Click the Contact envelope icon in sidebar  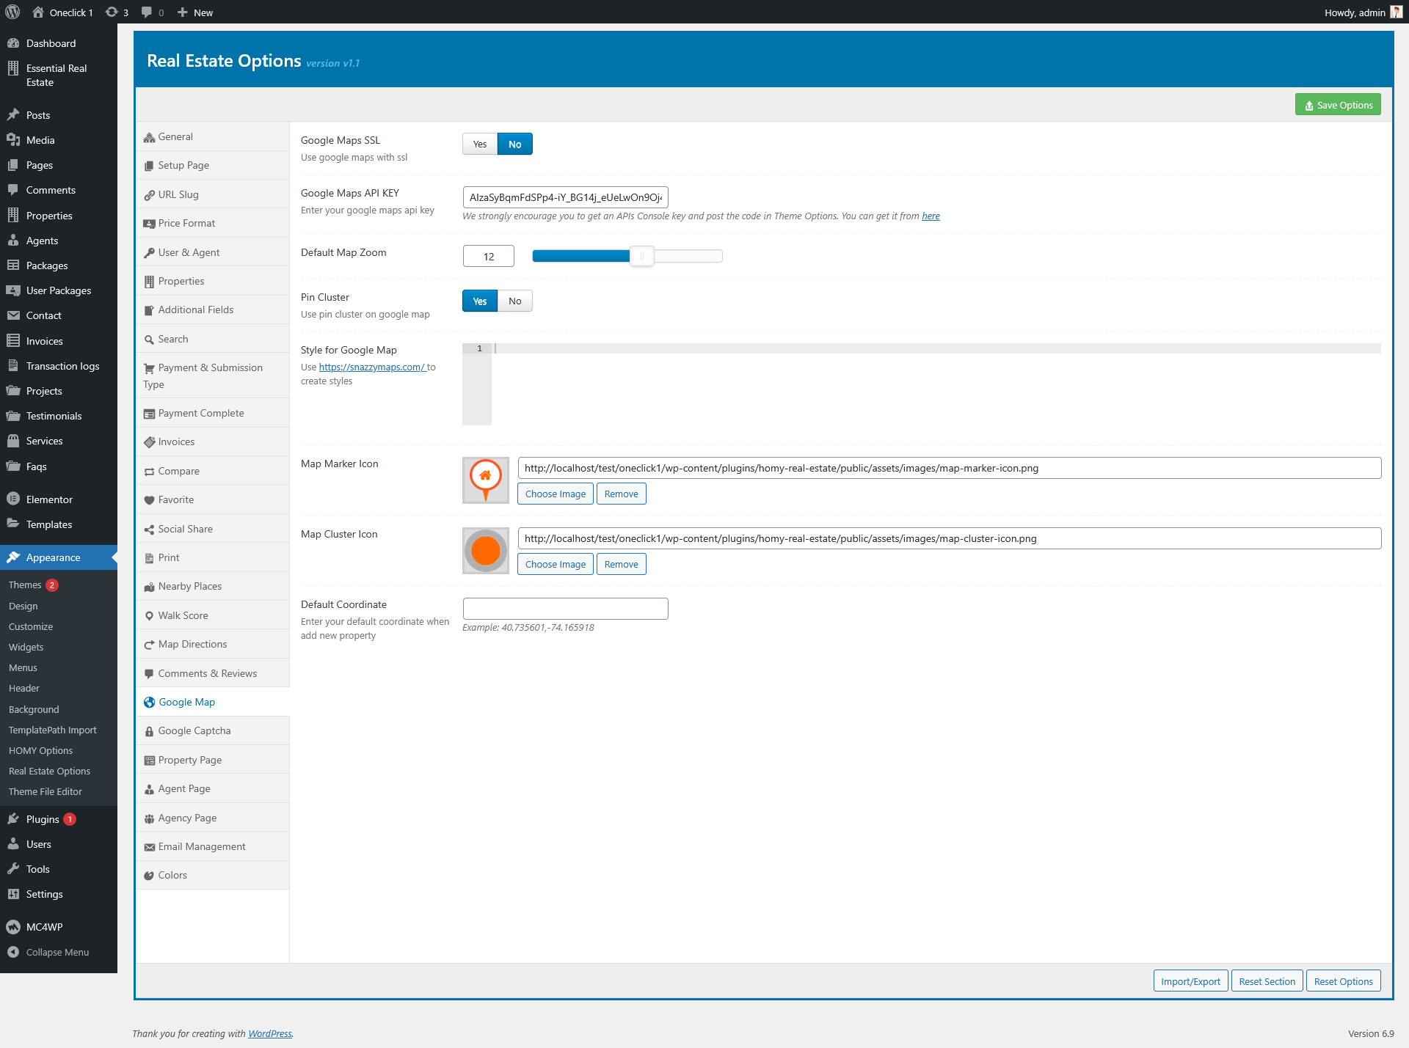[13, 315]
